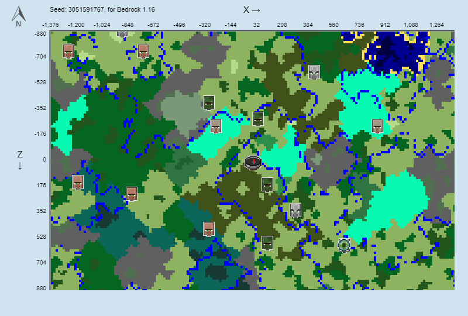Viewport: 468px width, 316px height.
Task: Click zombie village marker just south of spawn
Action: pyautogui.click(x=267, y=184)
